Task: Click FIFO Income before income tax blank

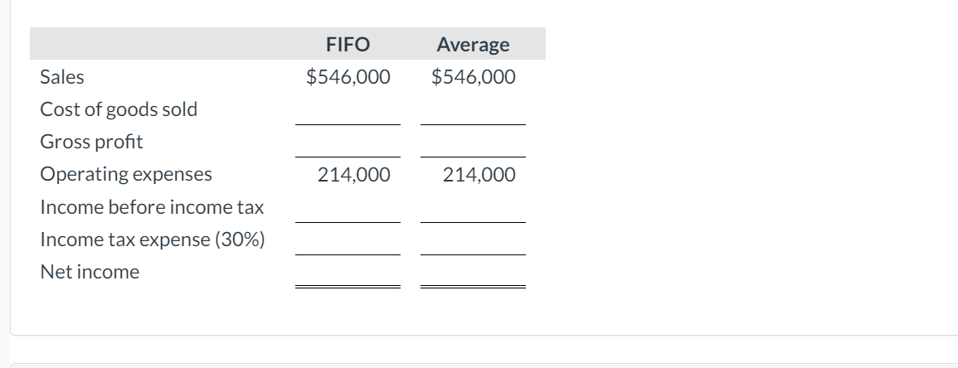Action: tap(348, 207)
